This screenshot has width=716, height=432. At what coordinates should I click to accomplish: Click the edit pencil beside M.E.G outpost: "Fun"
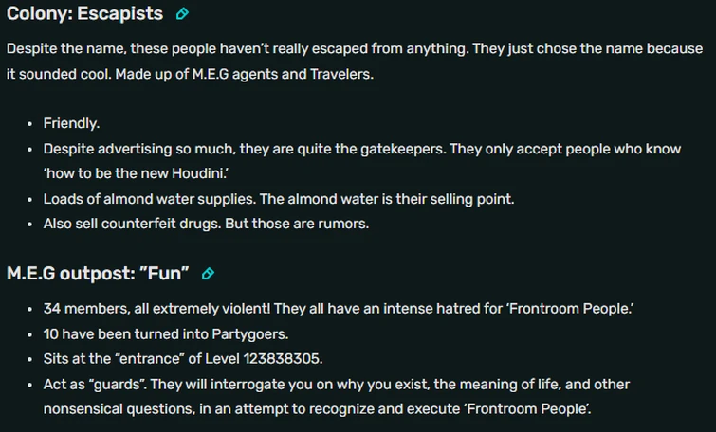click(x=208, y=274)
